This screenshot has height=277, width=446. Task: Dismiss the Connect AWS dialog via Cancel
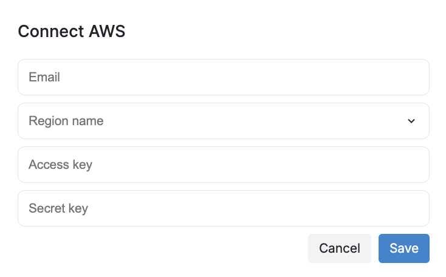339,248
